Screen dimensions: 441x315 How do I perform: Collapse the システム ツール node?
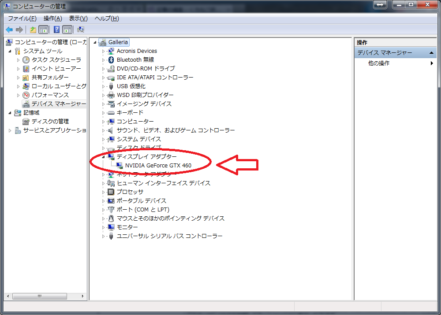(x=10, y=51)
